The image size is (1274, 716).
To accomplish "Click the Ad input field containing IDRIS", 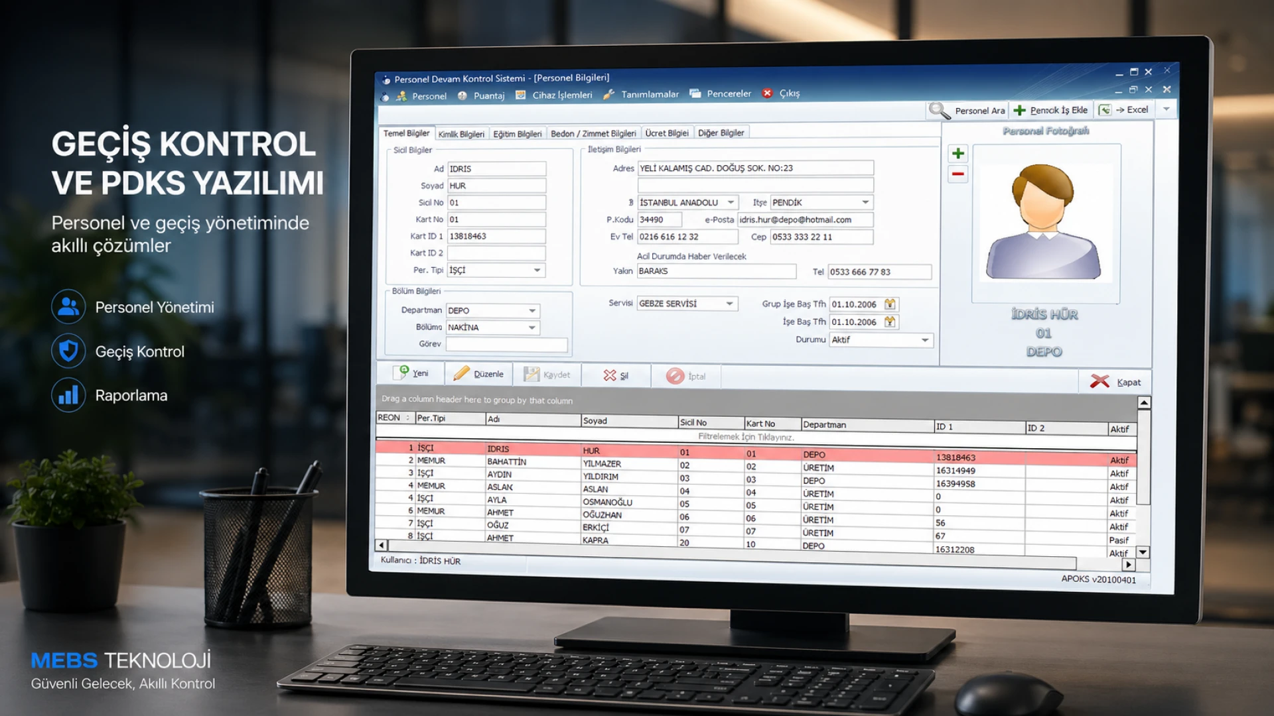I will (x=496, y=169).
